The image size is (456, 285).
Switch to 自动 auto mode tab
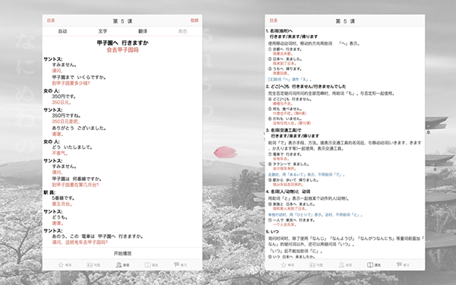click(x=62, y=31)
